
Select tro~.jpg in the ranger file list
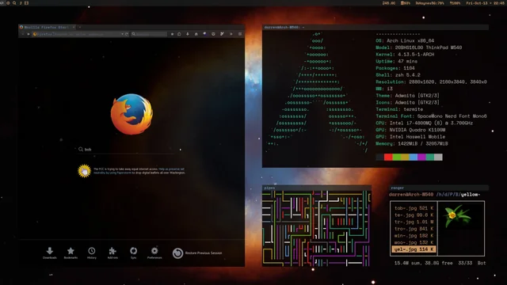pos(414,229)
